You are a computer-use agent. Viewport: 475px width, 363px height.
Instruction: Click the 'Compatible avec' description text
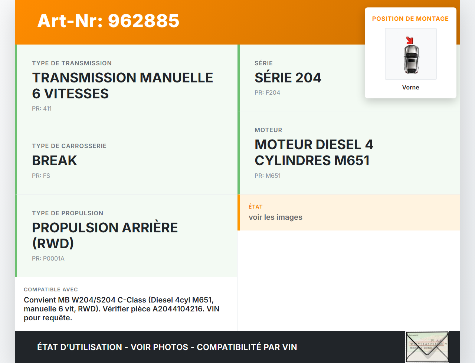(x=121, y=309)
